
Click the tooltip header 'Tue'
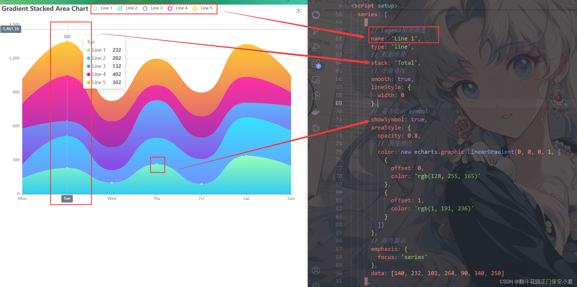pos(91,42)
